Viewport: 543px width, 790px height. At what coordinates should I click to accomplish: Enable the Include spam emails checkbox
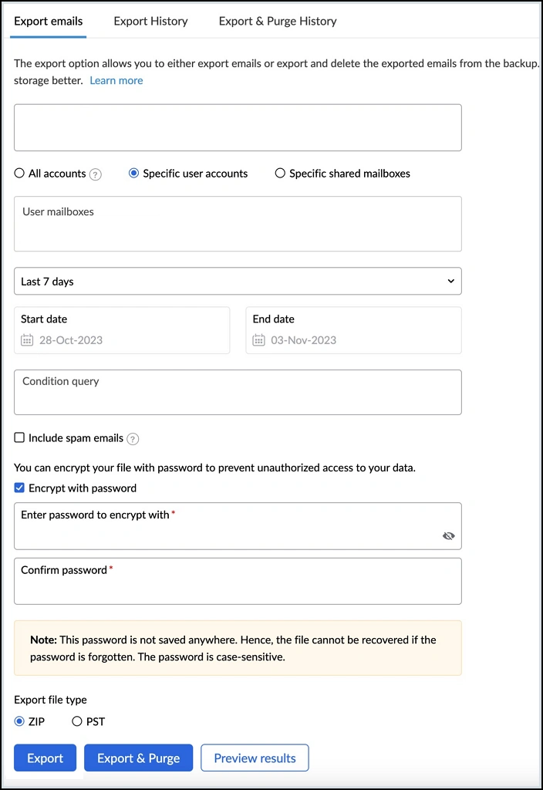pyautogui.click(x=19, y=438)
